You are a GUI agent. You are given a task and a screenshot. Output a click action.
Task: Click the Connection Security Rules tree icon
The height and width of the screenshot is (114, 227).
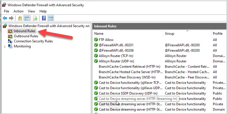(x=10, y=41)
